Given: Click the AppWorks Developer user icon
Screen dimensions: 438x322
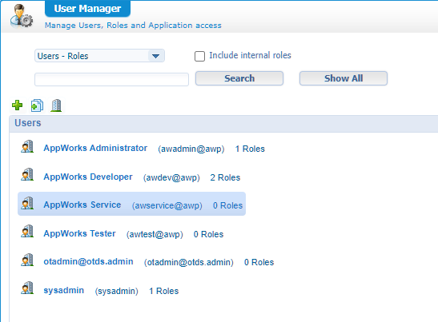Looking at the screenshot, I should 27,174.
